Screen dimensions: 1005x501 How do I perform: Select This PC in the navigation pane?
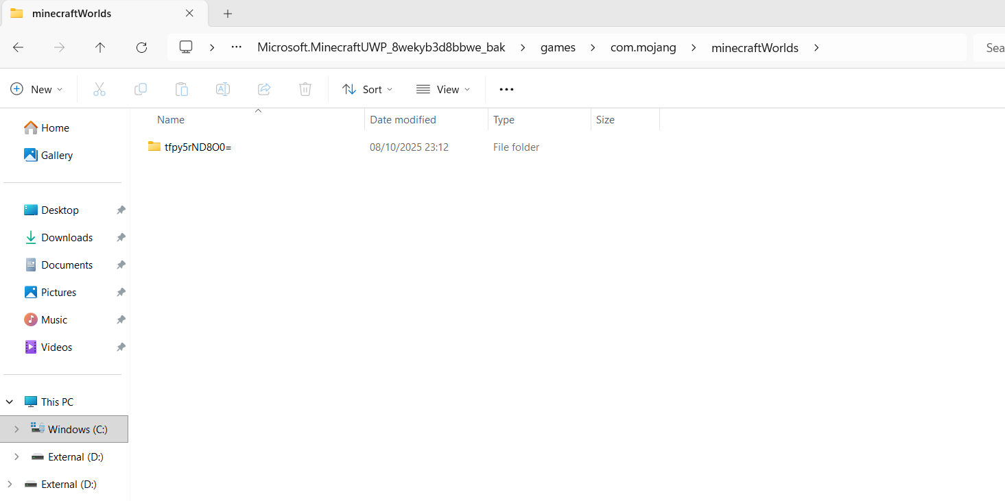[57, 402]
